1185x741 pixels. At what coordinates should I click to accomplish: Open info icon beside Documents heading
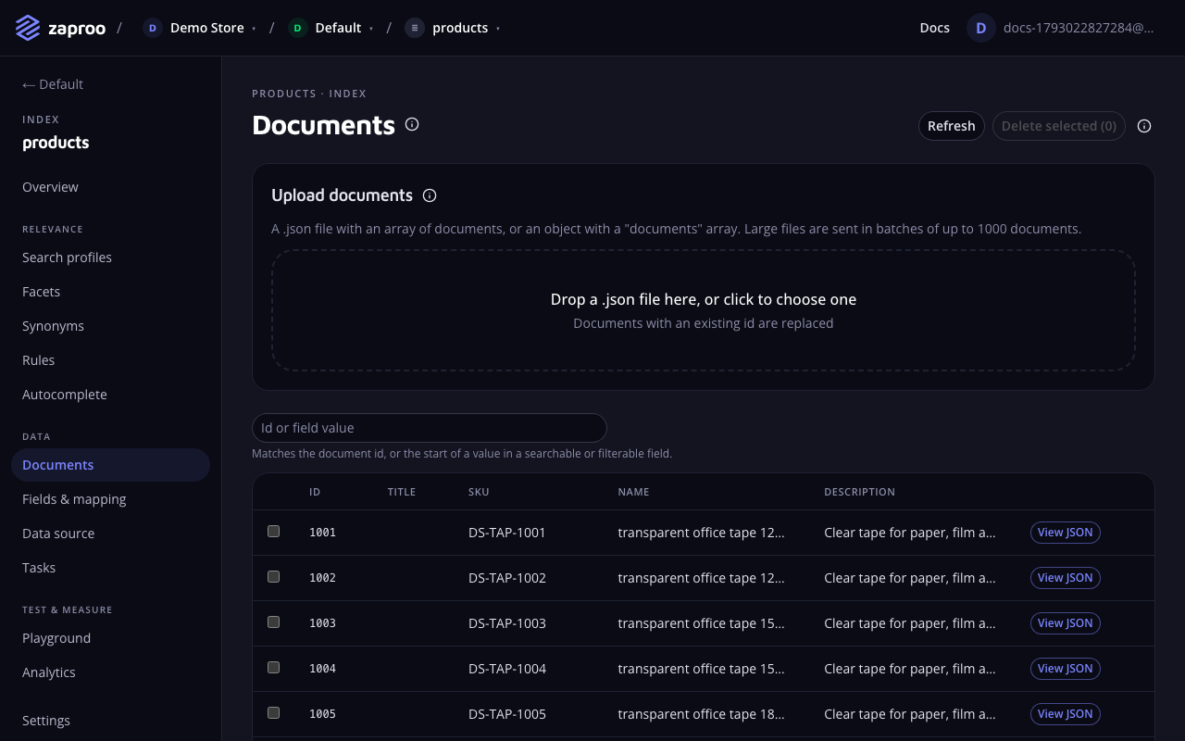(412, 124)
